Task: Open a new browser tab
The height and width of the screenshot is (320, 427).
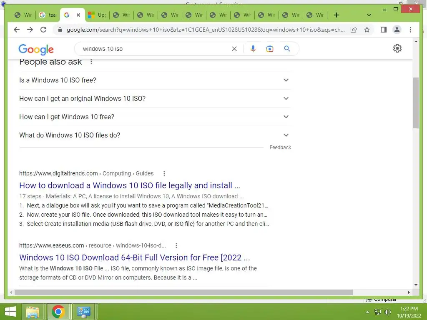Action: [337, 15]
